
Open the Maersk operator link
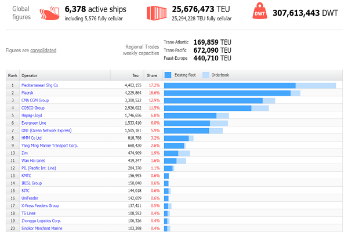pos(27,93)
